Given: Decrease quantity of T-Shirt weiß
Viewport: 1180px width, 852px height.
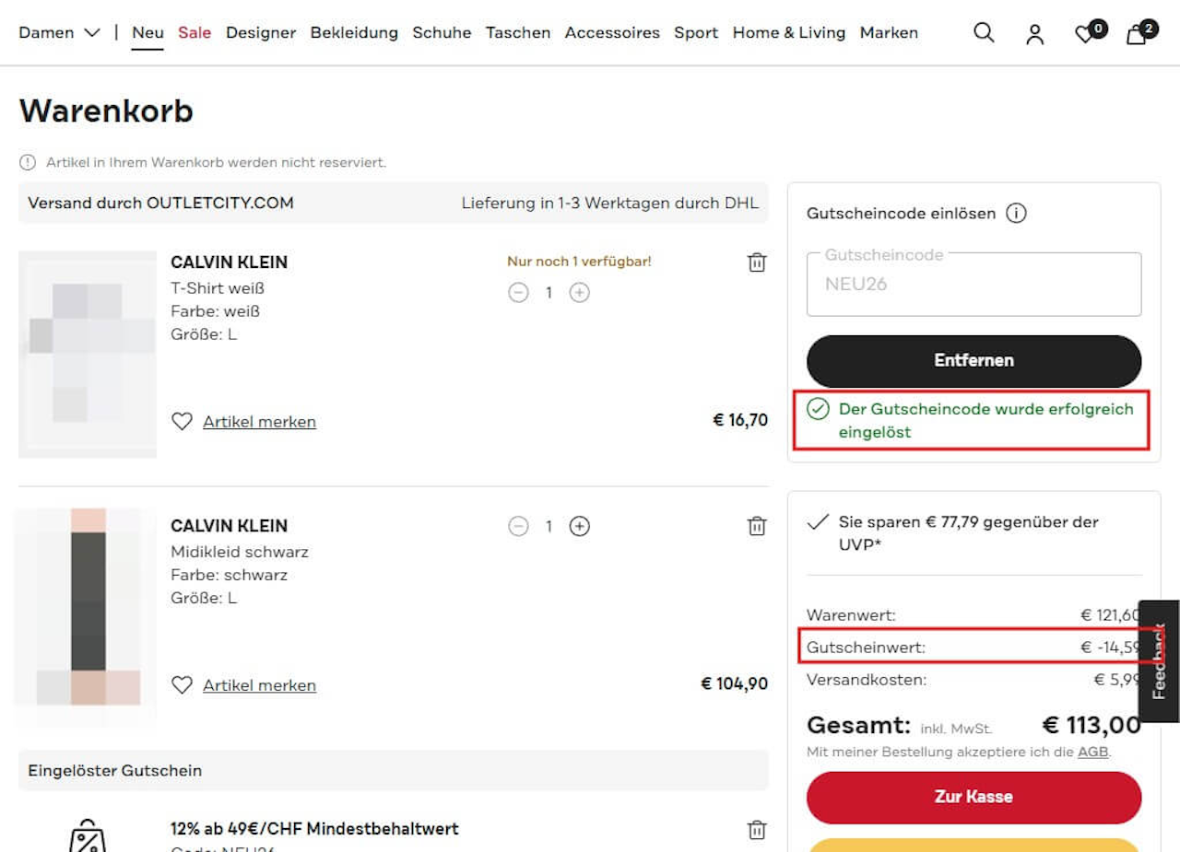Looking at the screenshot, I should click(x=519, y=293).
